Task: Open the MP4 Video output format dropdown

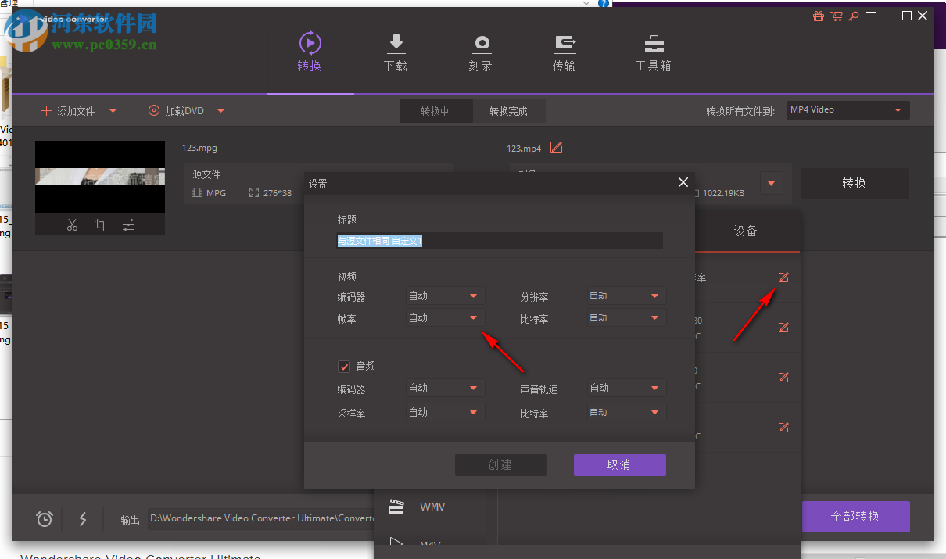Action: (x=847, y=110)
